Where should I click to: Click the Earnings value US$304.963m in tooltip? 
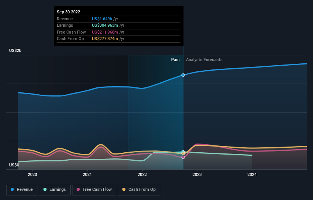(105, 25)
